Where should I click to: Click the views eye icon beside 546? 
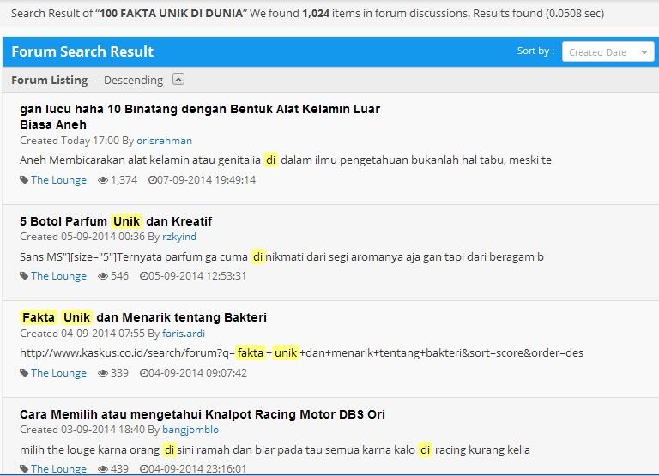tap(103, 276)
